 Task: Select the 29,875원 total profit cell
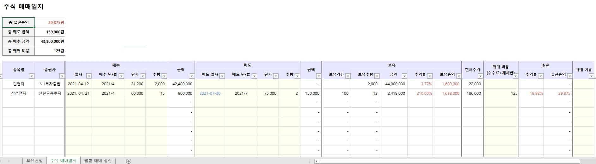click(50, 22)
